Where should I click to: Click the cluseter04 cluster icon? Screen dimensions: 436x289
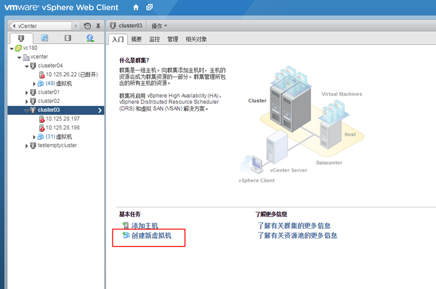(x=33, y=66)
